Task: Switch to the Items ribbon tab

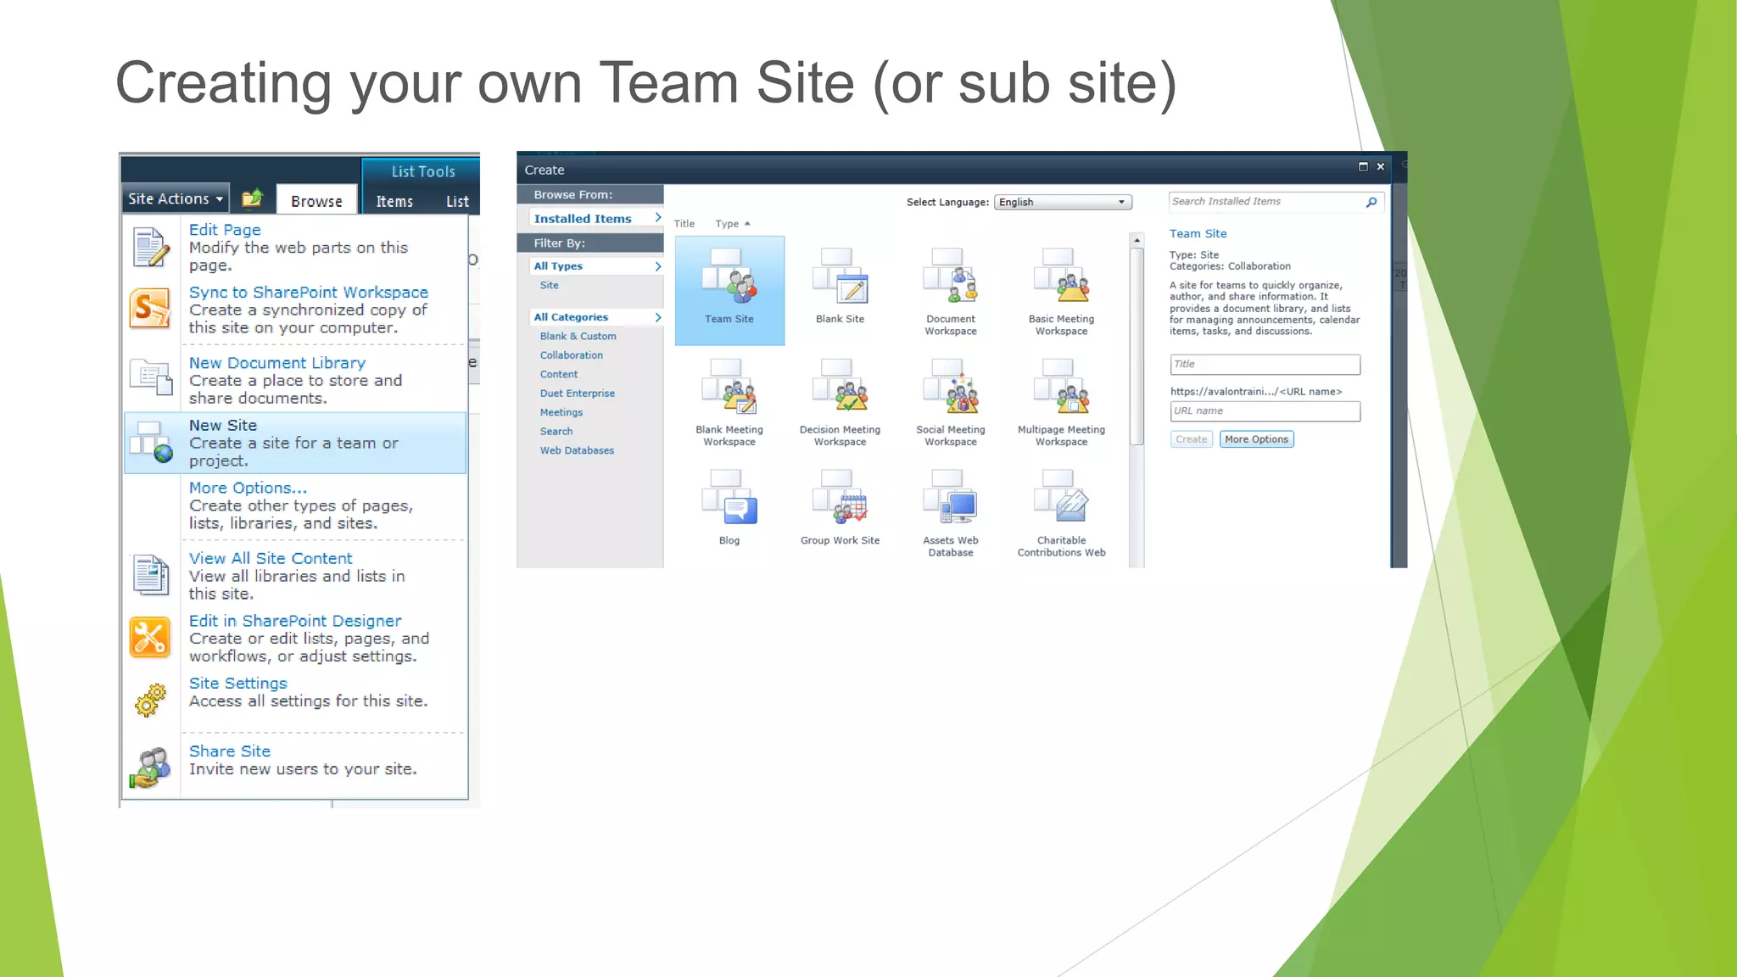Action: pos(394,201)
